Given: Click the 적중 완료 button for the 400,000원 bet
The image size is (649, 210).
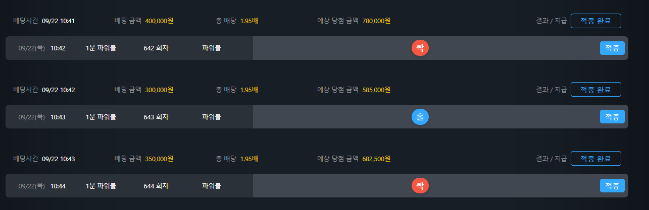Looking at the screenshot, I should coord(595,21).
